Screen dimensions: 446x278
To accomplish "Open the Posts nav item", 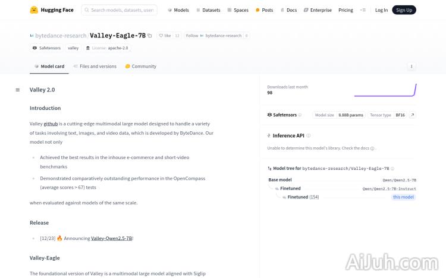I will tap(264, 10).
